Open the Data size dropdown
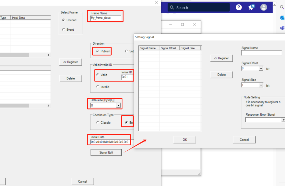 (118, 105)
